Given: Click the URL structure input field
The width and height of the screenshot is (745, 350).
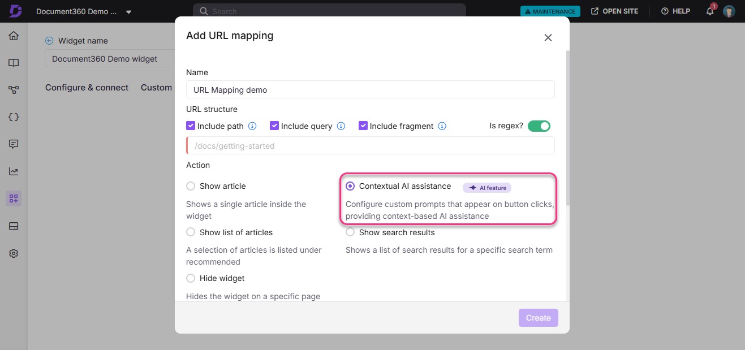Looking at the screenshot, I should 371,146.
